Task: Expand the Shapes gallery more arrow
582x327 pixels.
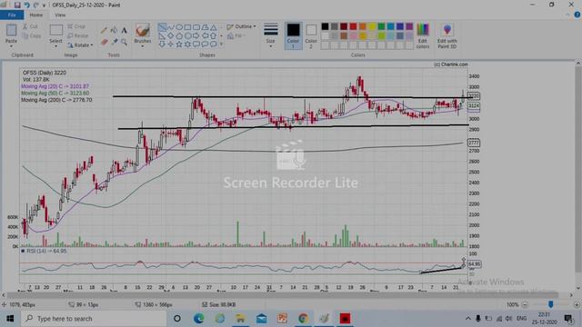Action: point(222,45)
